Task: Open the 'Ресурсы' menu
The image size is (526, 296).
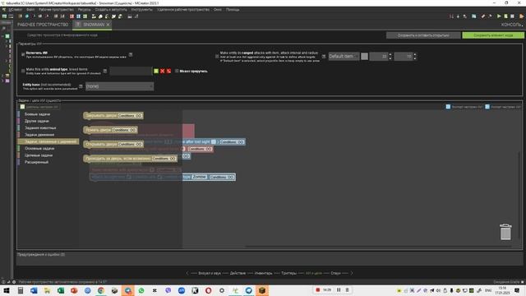Action: pyautogui.click(x=84, y=10)
